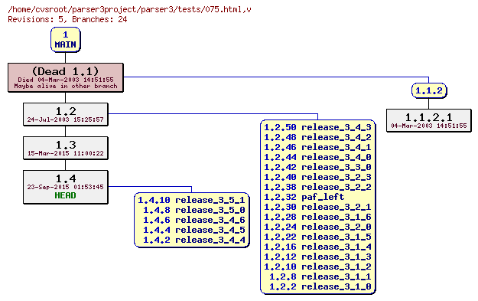
Task: Click branch 1.4.2 release_3_4_4
Action: pos(194,240)
